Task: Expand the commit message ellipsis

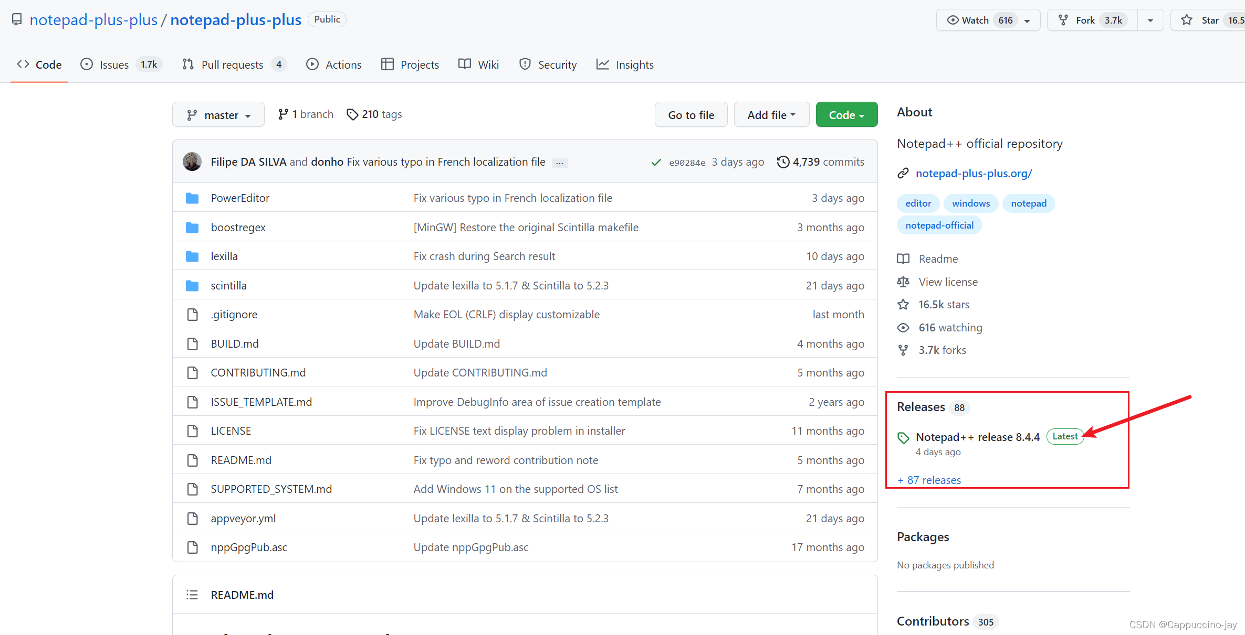Action: (560, 163)
